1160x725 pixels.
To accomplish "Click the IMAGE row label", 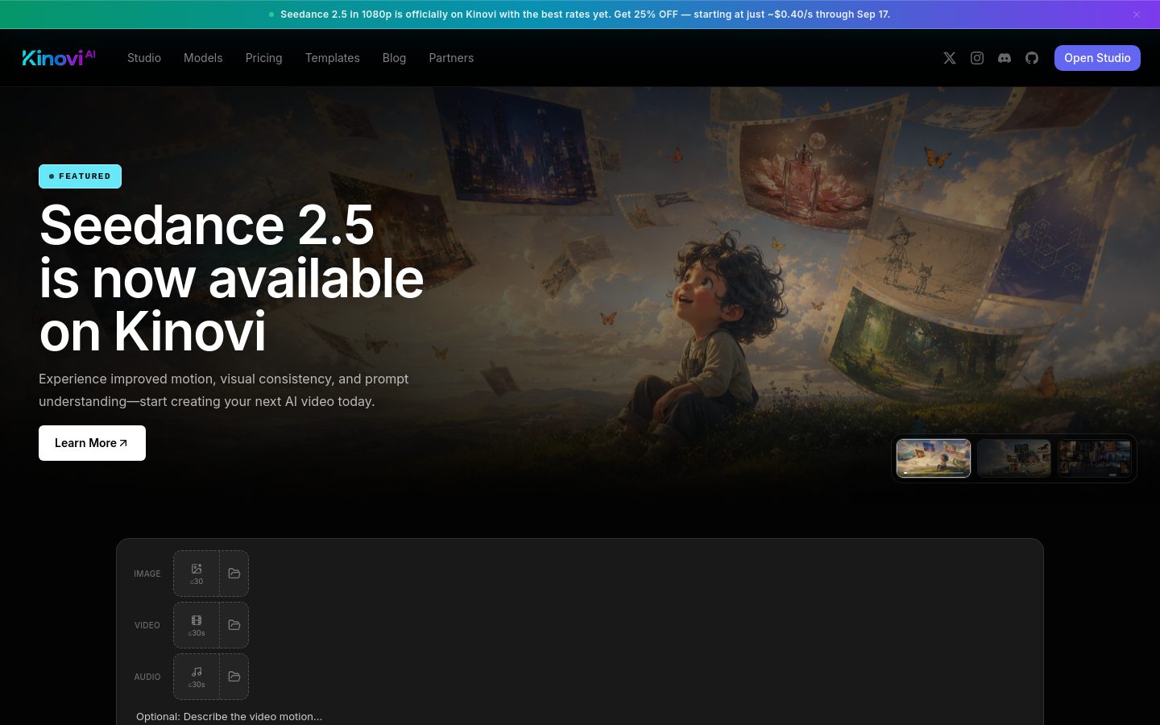I will pyautogui.click(x=147, y=574).
